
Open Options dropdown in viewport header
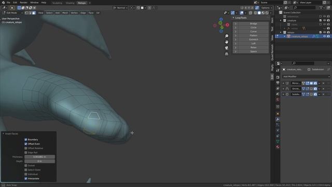click(x=267, y=8)
